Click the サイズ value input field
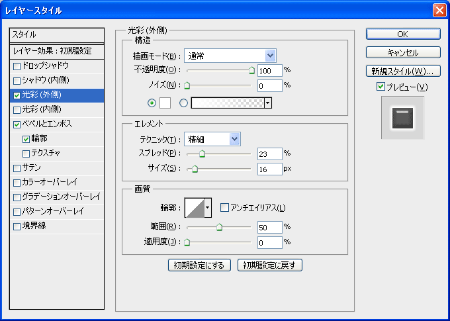Viewport: 450px width, 321px height. [269, 169]
